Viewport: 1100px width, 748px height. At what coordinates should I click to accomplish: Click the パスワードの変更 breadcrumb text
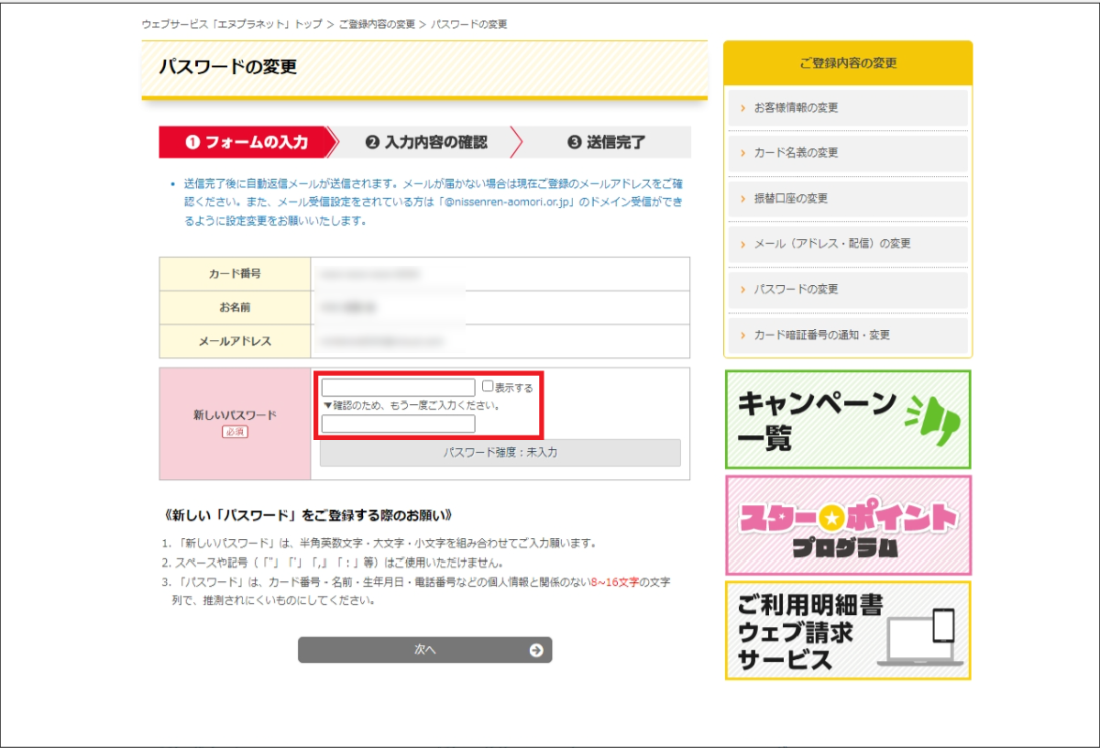click(468, 25)
